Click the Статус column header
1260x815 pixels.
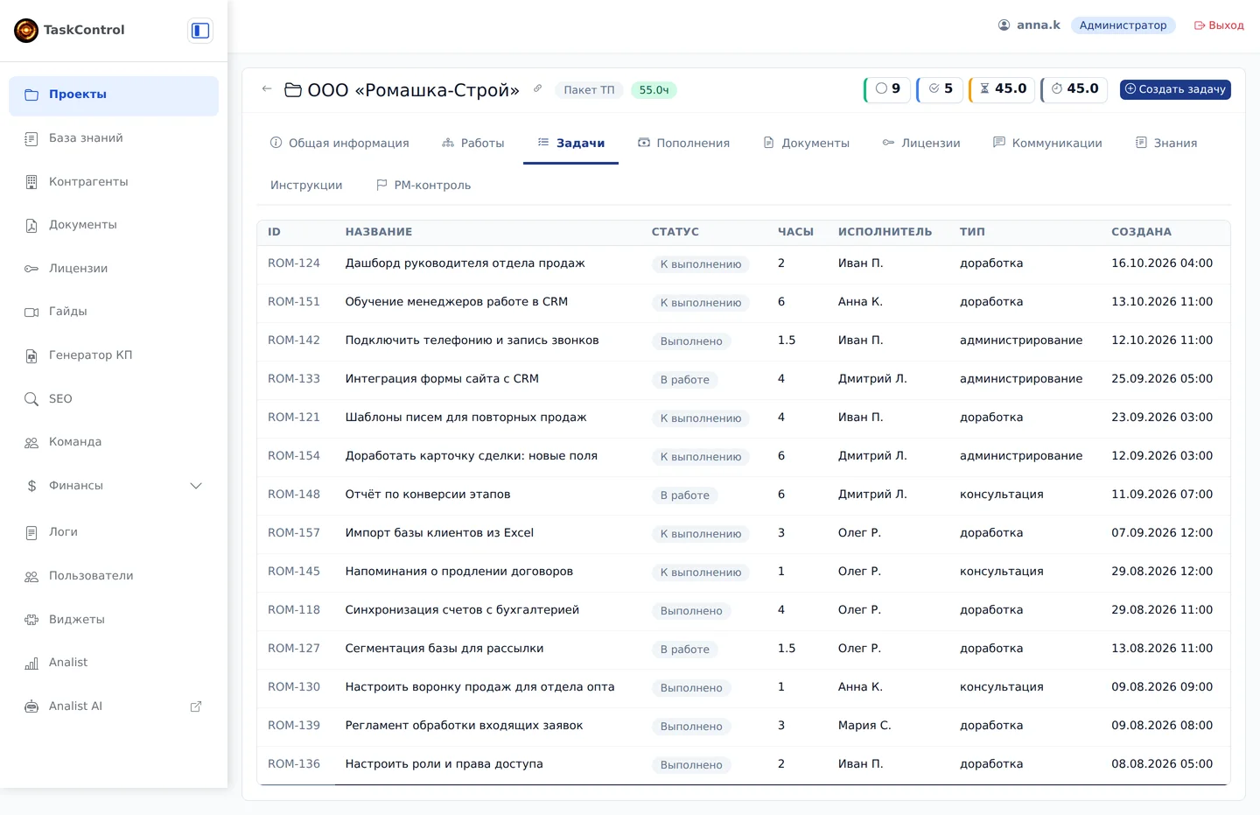[675, 232]
